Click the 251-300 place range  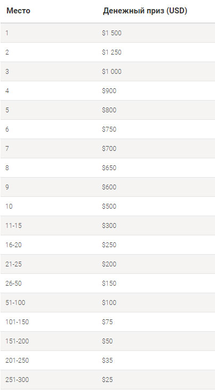pyautogui.click(x=17, y=380)
